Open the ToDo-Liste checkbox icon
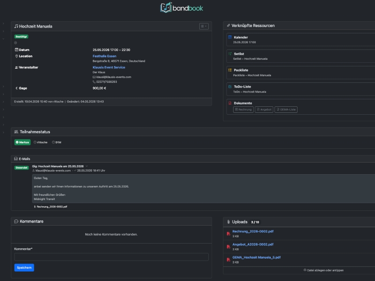The image size is (375, 281). pos(230,87)
